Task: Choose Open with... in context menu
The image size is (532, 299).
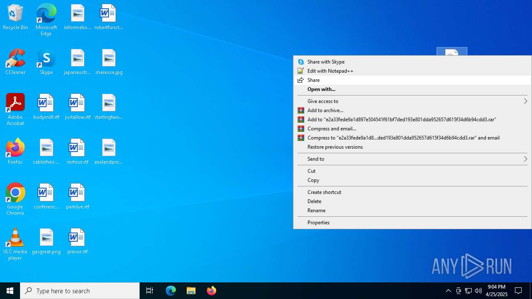Action: point(412,89)
